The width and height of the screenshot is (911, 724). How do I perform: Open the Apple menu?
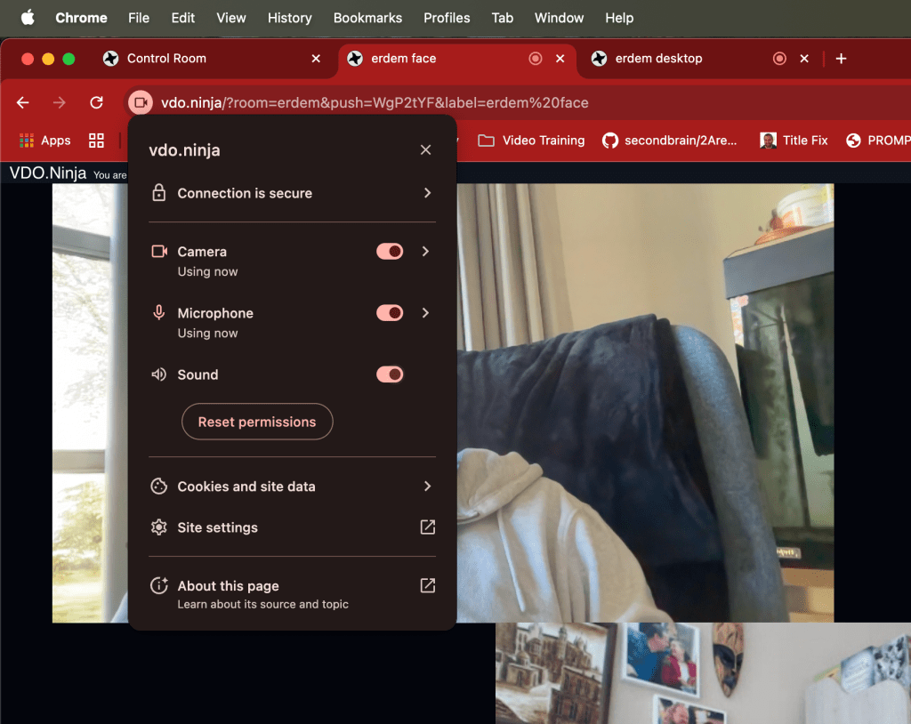click(x=28, y=18)
